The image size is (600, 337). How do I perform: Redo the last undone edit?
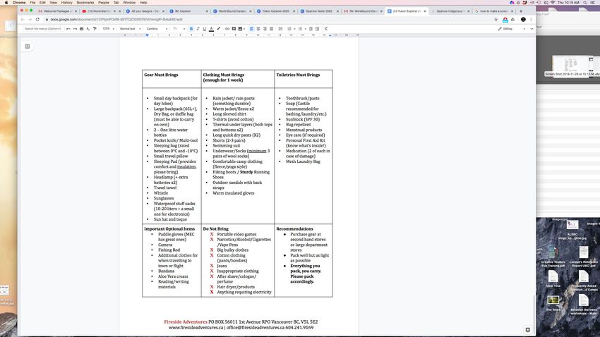click(75, 29)
